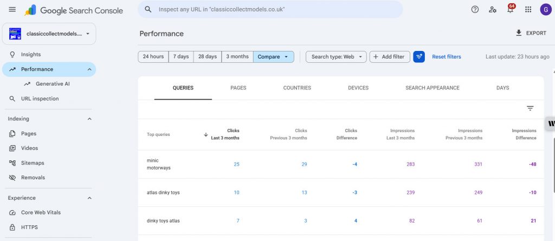This screenshot has height=241, width=555.
Task: Click Clicks Previous 3 months column header
Action: click(x=288, y=134)
